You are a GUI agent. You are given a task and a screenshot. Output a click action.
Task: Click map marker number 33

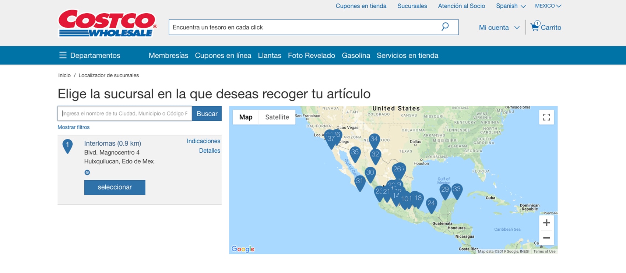[x=457, y=189]
